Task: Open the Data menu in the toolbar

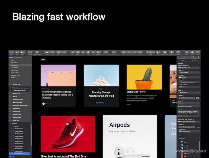Action: pyautogui.click(x=17, y=52)
